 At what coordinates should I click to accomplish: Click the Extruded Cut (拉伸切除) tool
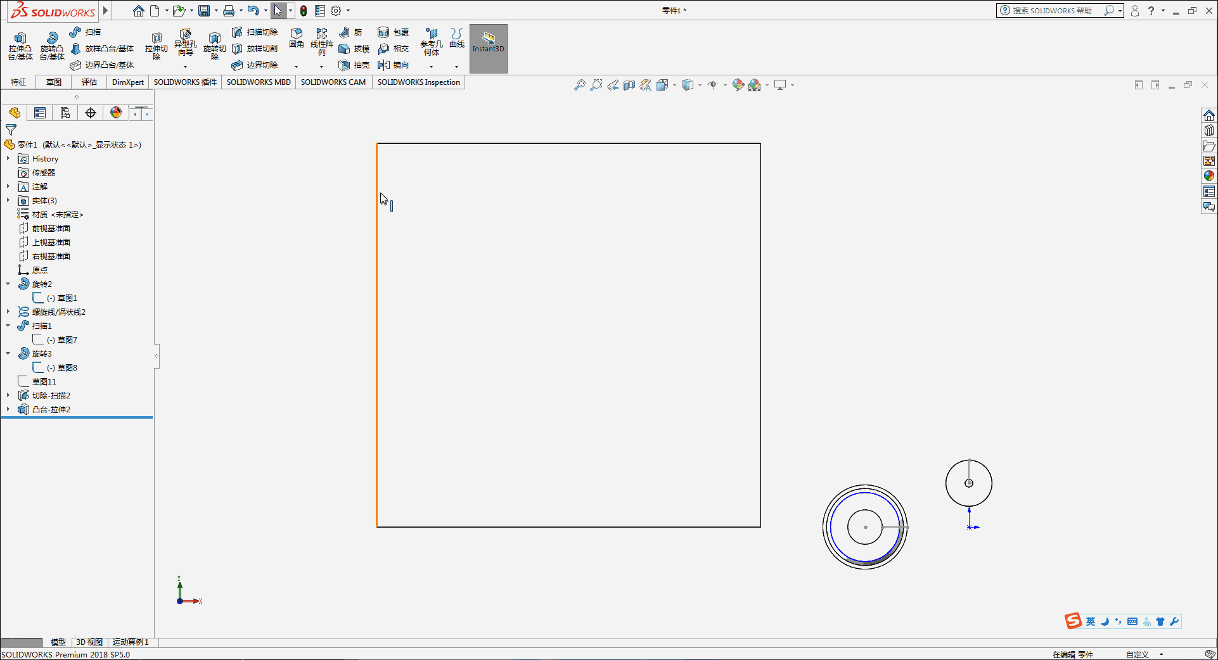click(x=157, y=46)
